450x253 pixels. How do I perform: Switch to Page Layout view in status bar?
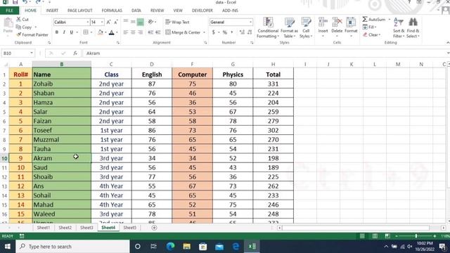pos(375,236)
